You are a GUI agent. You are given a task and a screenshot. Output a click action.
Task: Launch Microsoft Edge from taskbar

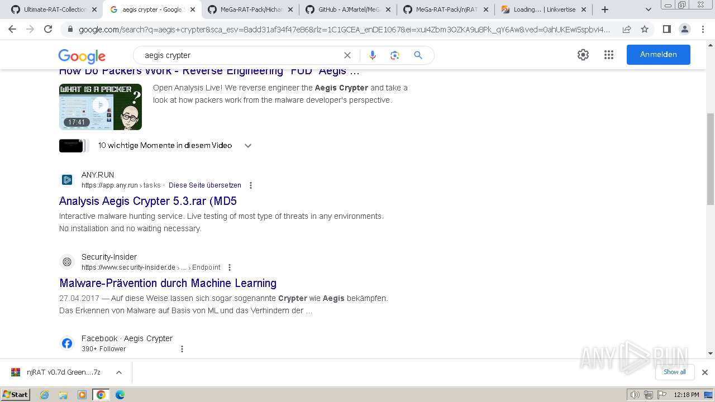click(120, 395)
